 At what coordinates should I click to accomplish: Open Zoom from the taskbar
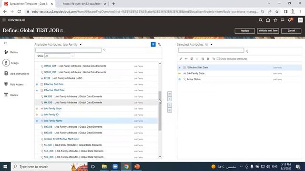click(x=115, y=167)
